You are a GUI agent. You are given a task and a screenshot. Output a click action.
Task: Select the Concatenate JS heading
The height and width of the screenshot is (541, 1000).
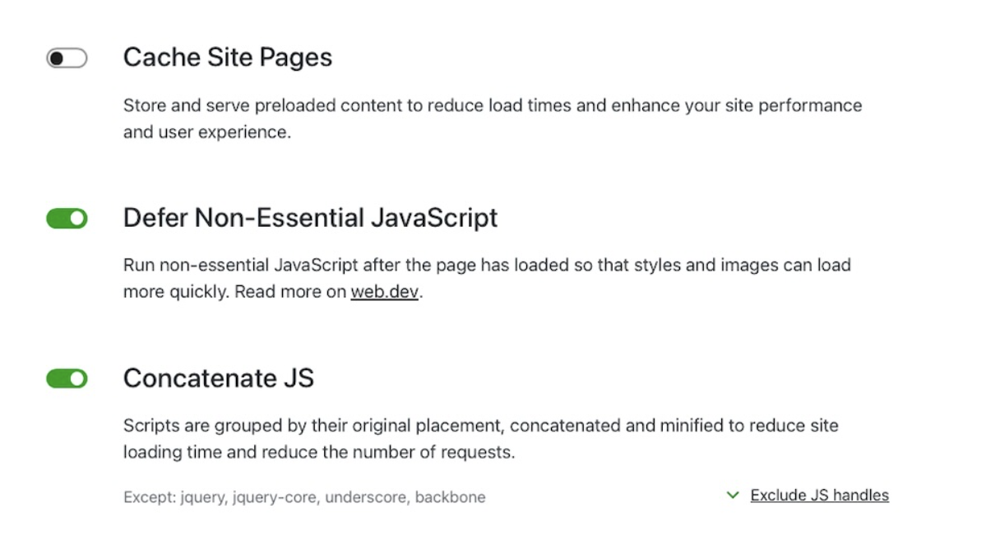coord(219,378)
